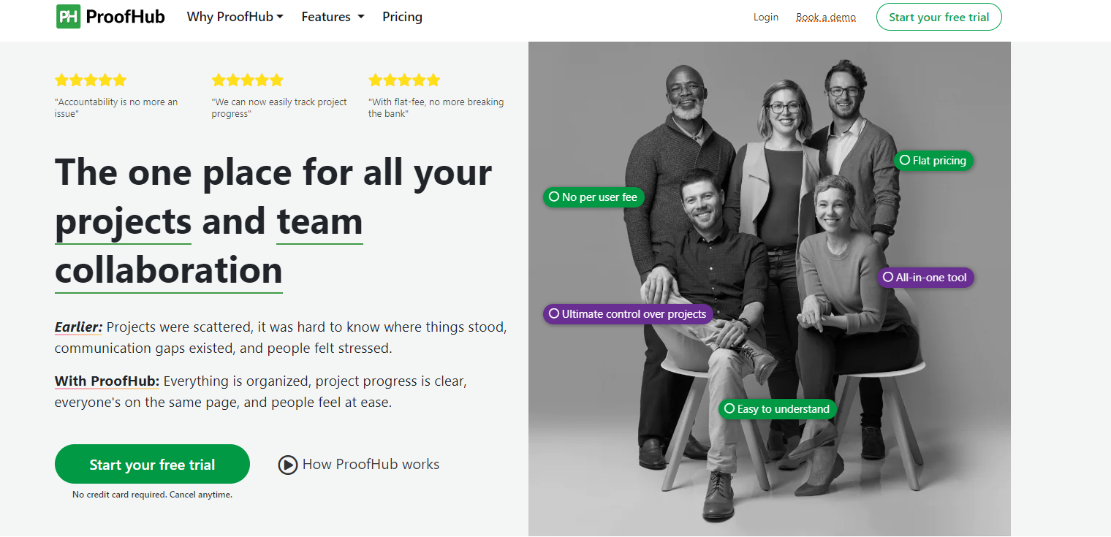Click the underlined word projects in the headline
Screen dimensions: 1111x537
coord(123,222)
